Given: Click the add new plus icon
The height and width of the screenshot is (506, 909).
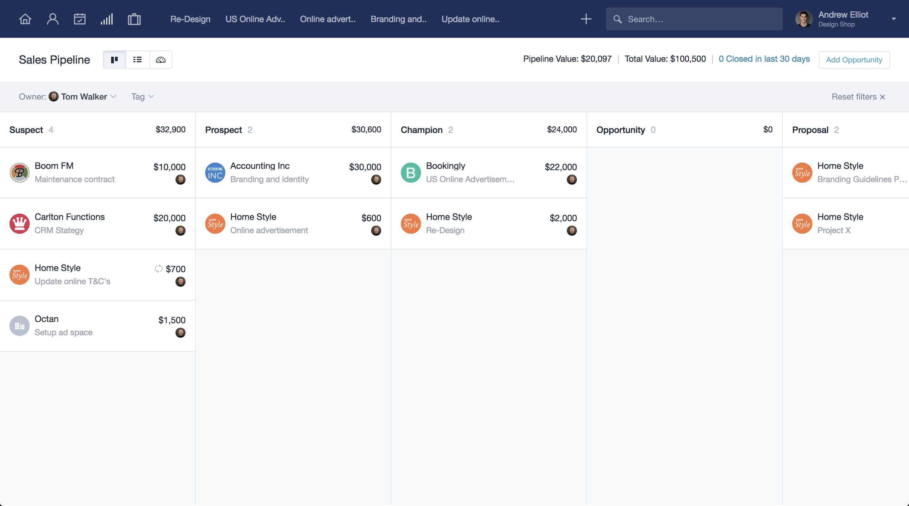Looking at the screenshot, I should tap(586, 19).
